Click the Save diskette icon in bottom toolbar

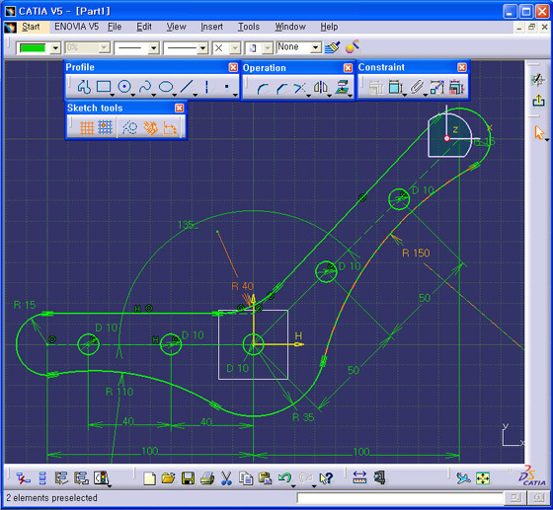[188, 478]
